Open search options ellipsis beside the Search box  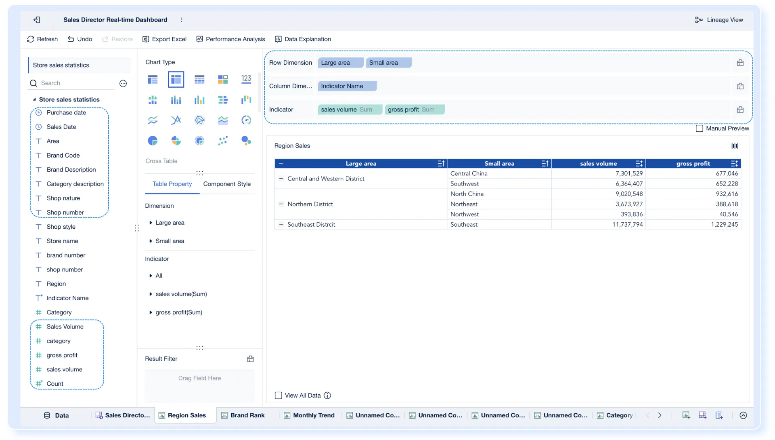[x=123, y=83]
